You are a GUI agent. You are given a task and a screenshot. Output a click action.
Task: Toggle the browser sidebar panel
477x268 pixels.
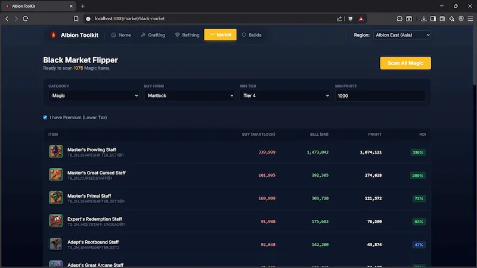pyautogui.click(x=433, y=19)
